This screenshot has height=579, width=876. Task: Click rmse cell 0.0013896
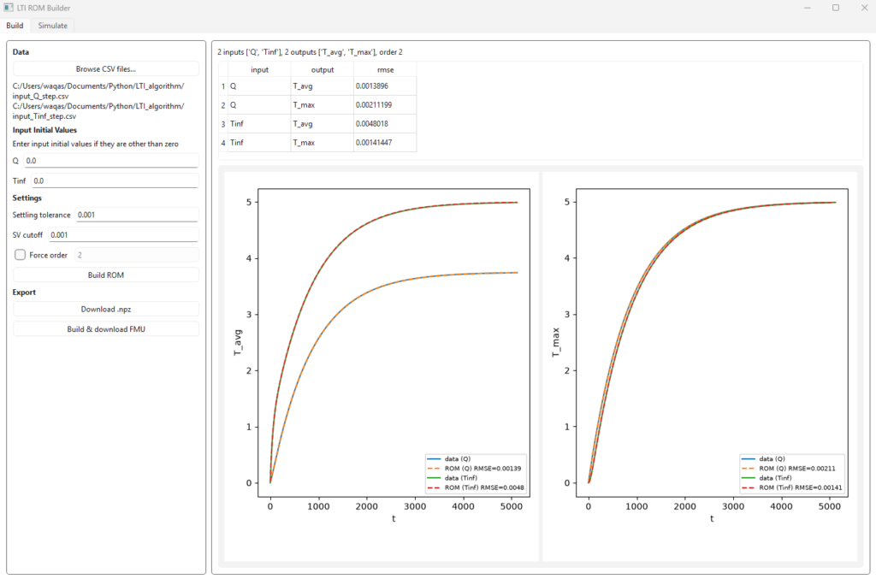pyautogui.click(x=386, y=86)
